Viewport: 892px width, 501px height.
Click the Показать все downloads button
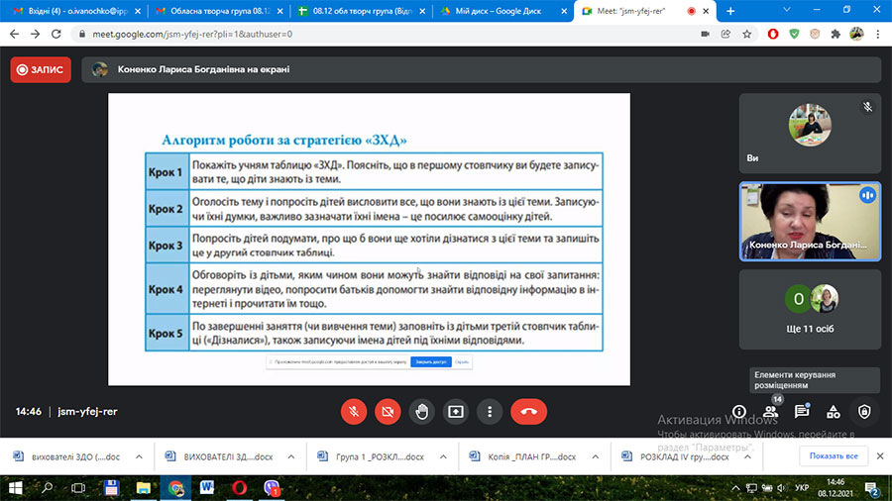tap(834, 456)
